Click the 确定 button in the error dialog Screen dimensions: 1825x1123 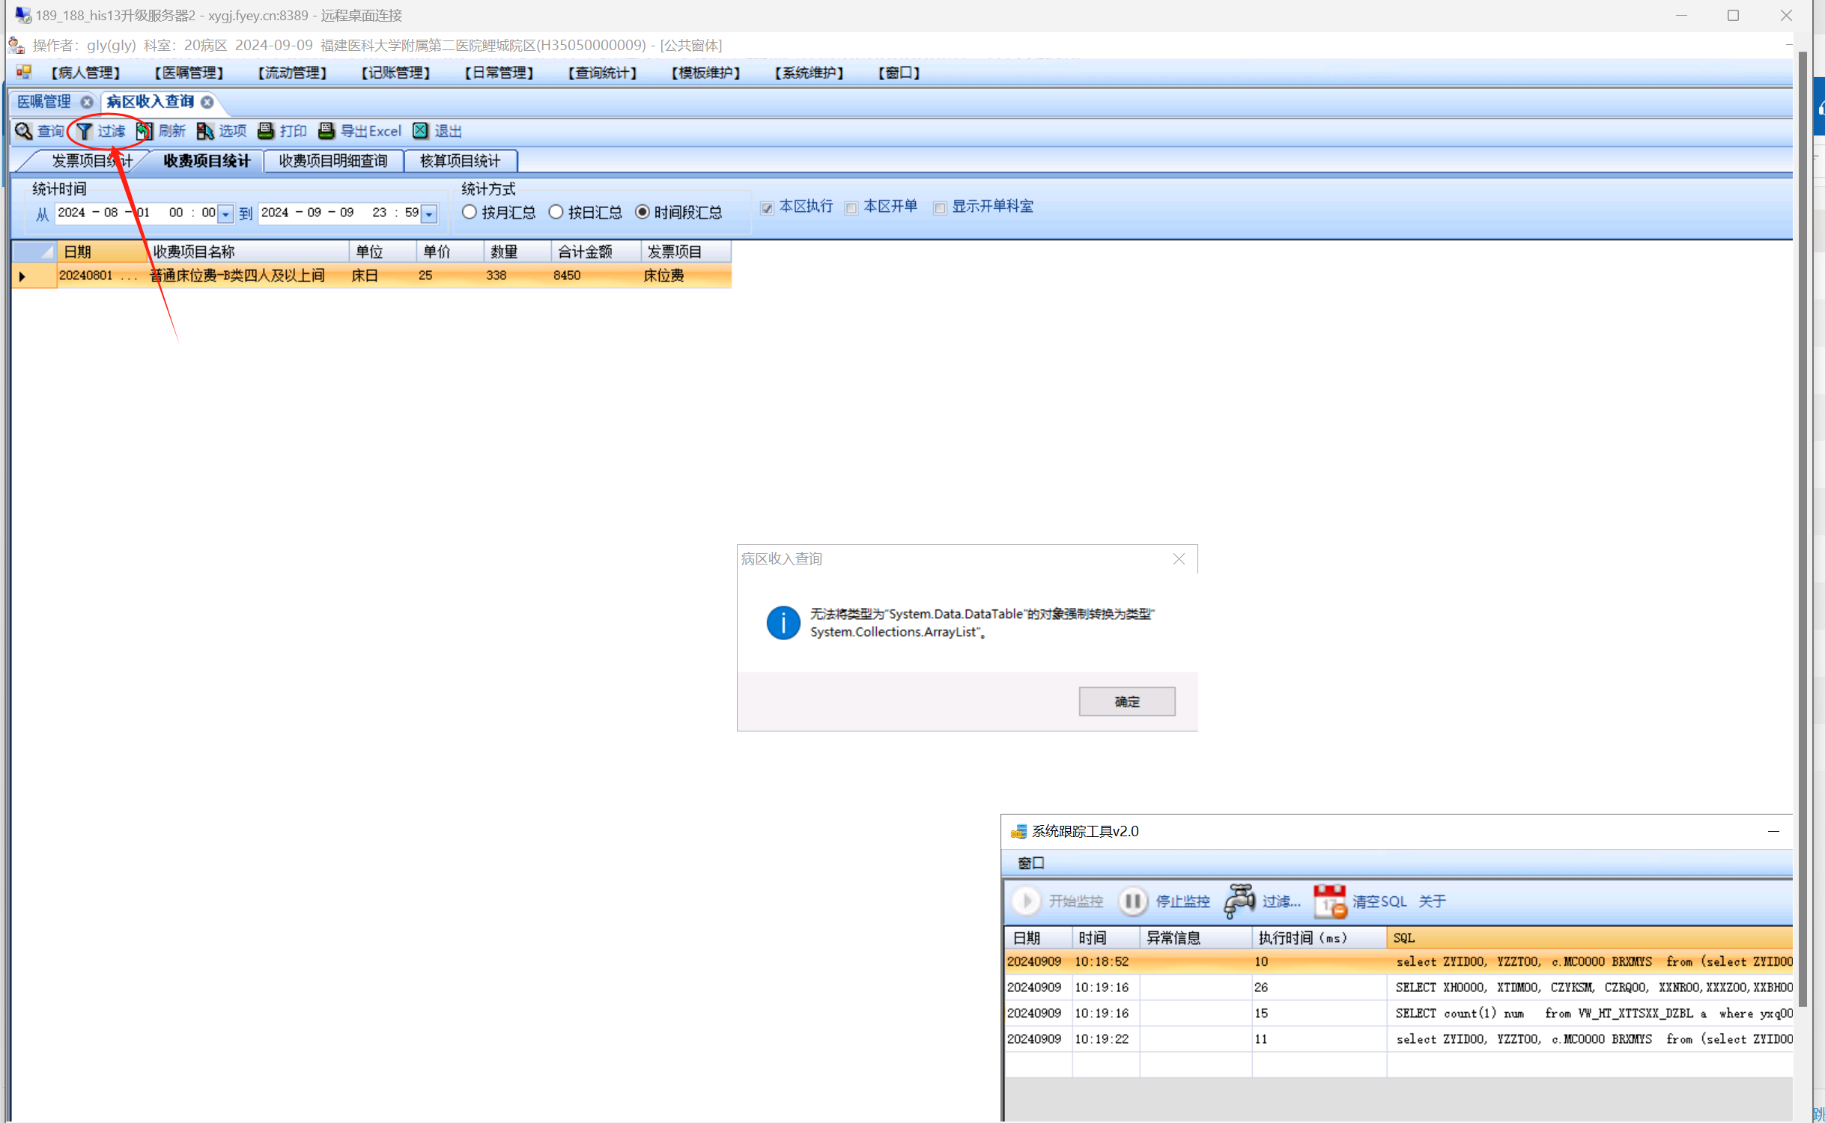(1126, 701)
